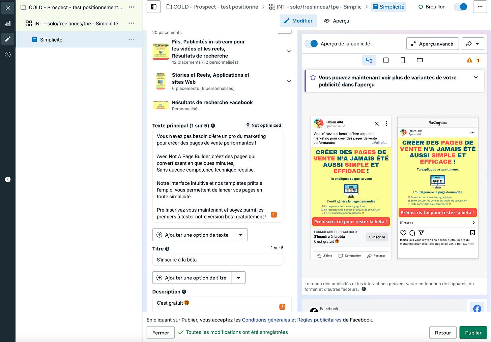Open the top-right more options button
Viewport: 491px width, 342px height.
pos(480,7)
